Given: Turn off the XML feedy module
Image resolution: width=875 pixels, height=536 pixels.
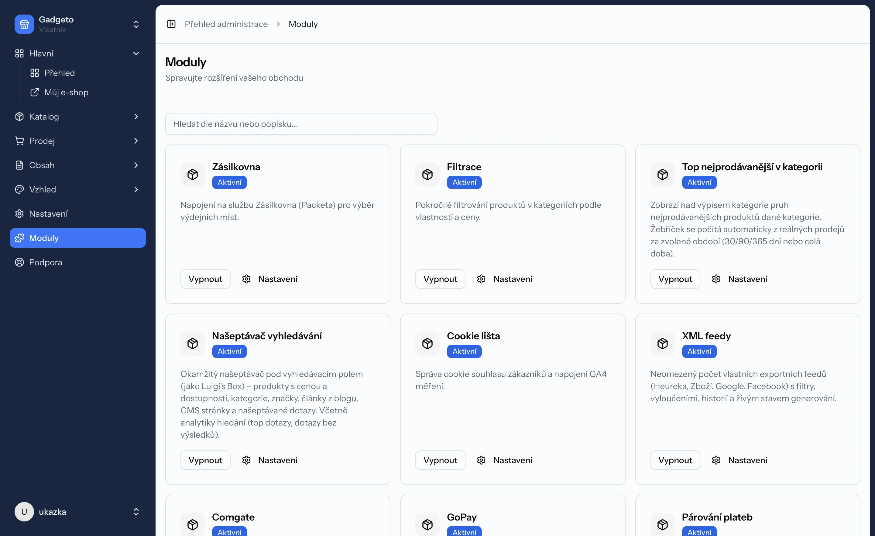Looking at the screenshot, I should [675, 460].
